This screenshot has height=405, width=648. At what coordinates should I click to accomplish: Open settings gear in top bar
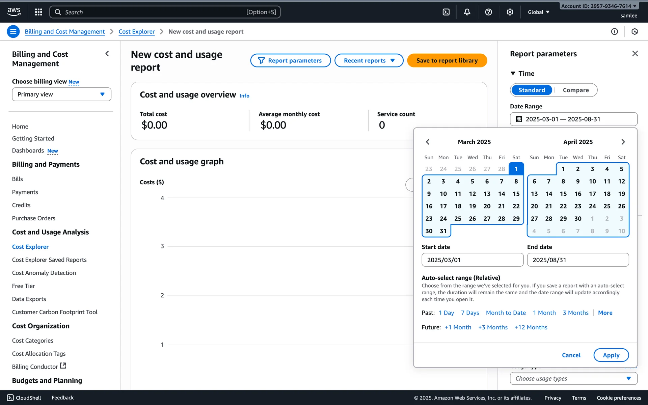point(510,12)
